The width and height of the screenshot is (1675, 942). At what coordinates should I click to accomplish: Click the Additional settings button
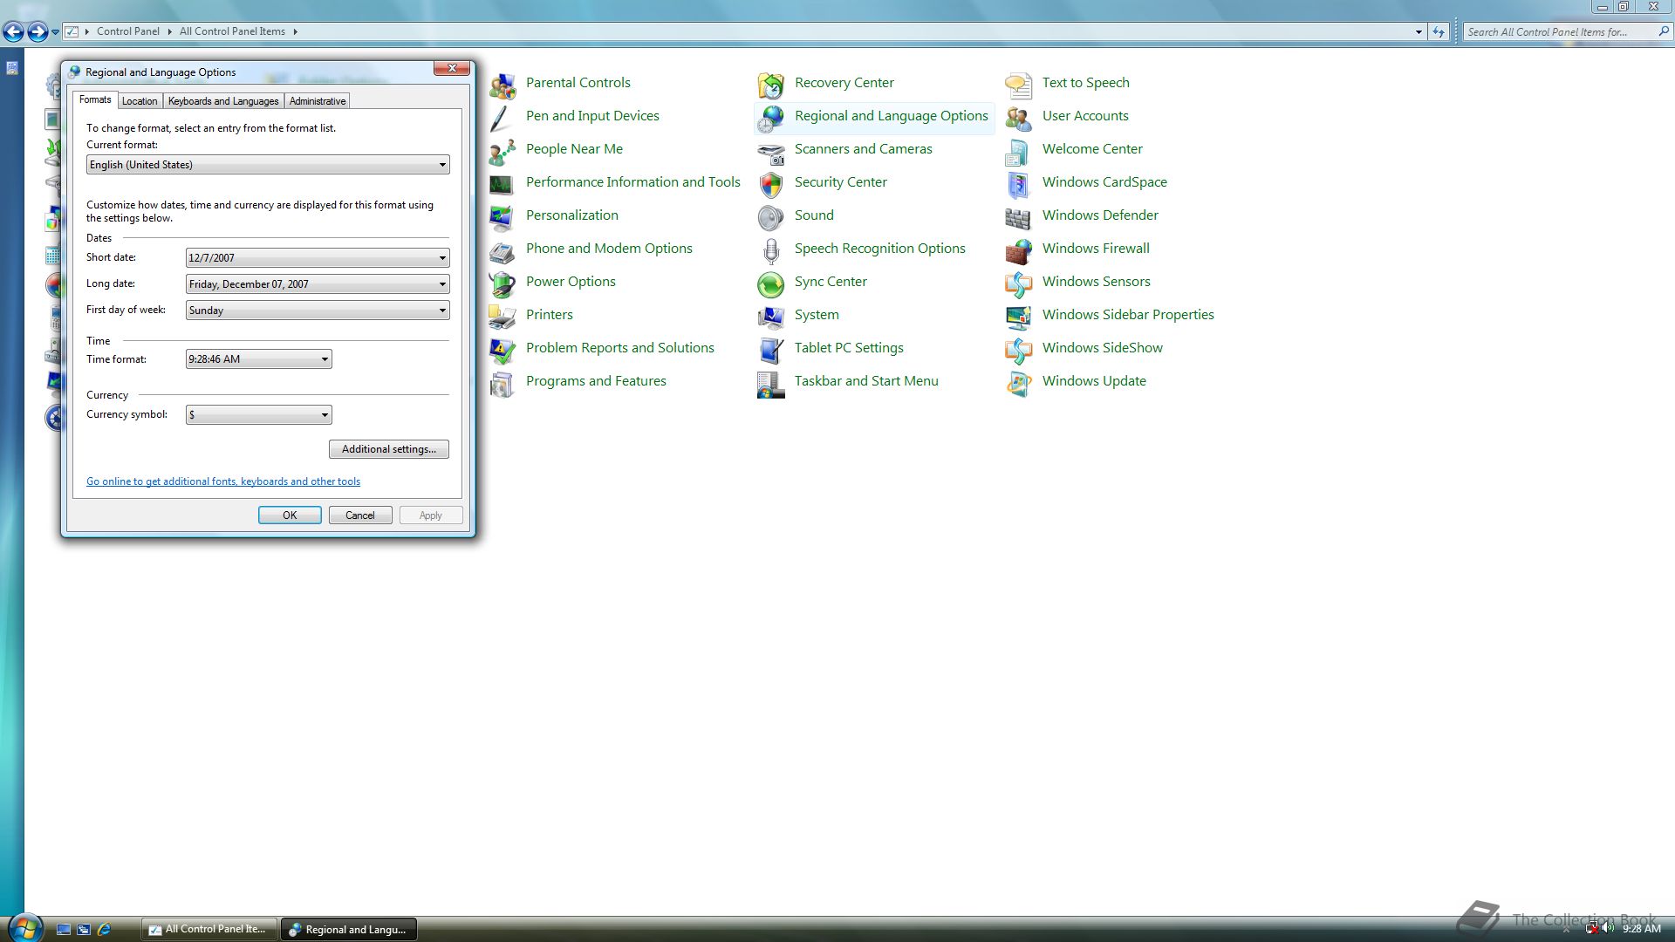tap(389, 449)
